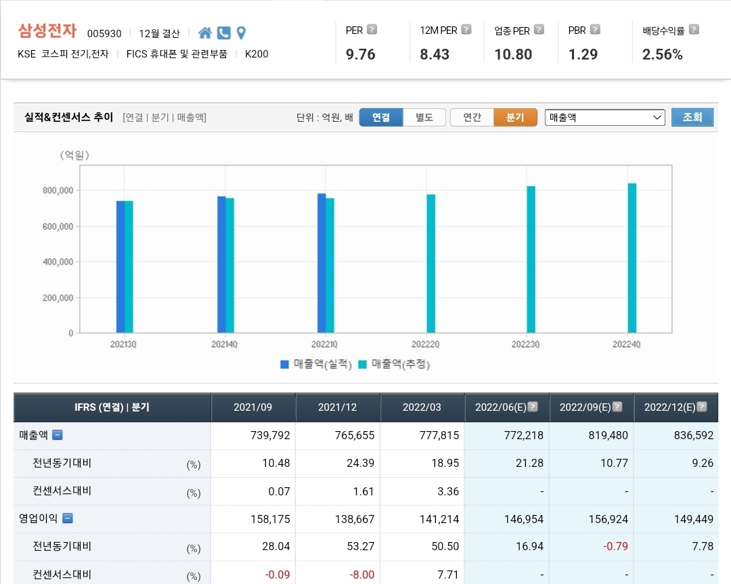The height and width of the screenshot is (584, 731).
Task: Click the 2022/03 column header
Action: coord(422,407)
